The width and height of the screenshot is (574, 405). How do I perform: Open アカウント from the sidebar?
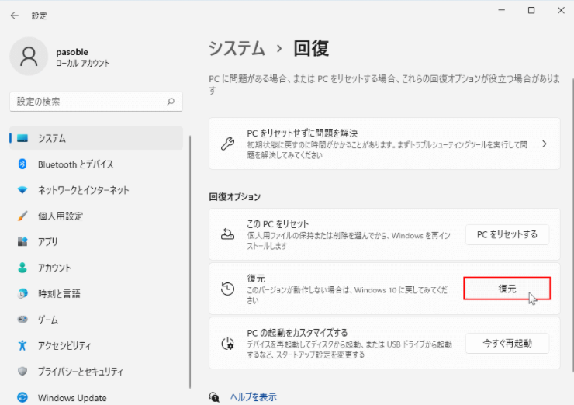54,268
